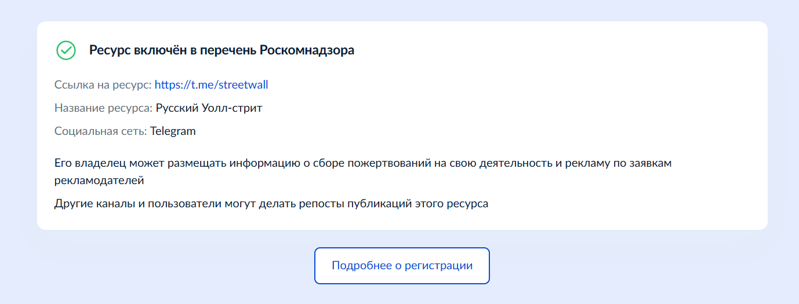The height and width of the screenshot is (304, 799).
Task: Click the text line "рекламодателей"
Action: (99, 181)
